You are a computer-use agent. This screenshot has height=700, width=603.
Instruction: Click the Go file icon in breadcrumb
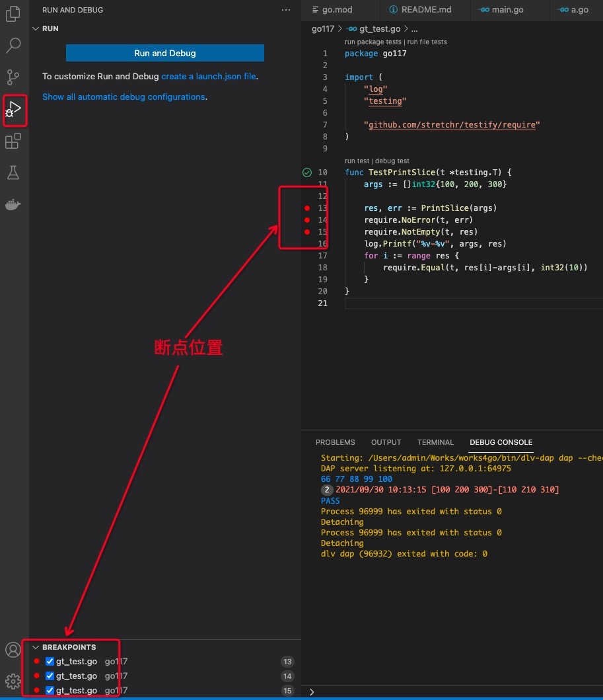352,29
